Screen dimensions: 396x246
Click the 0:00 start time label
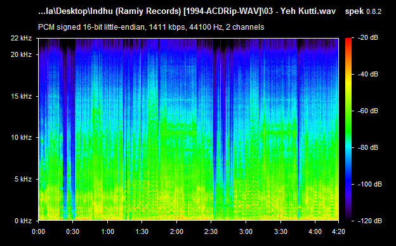pyautogui.click(x=38, y=231)
